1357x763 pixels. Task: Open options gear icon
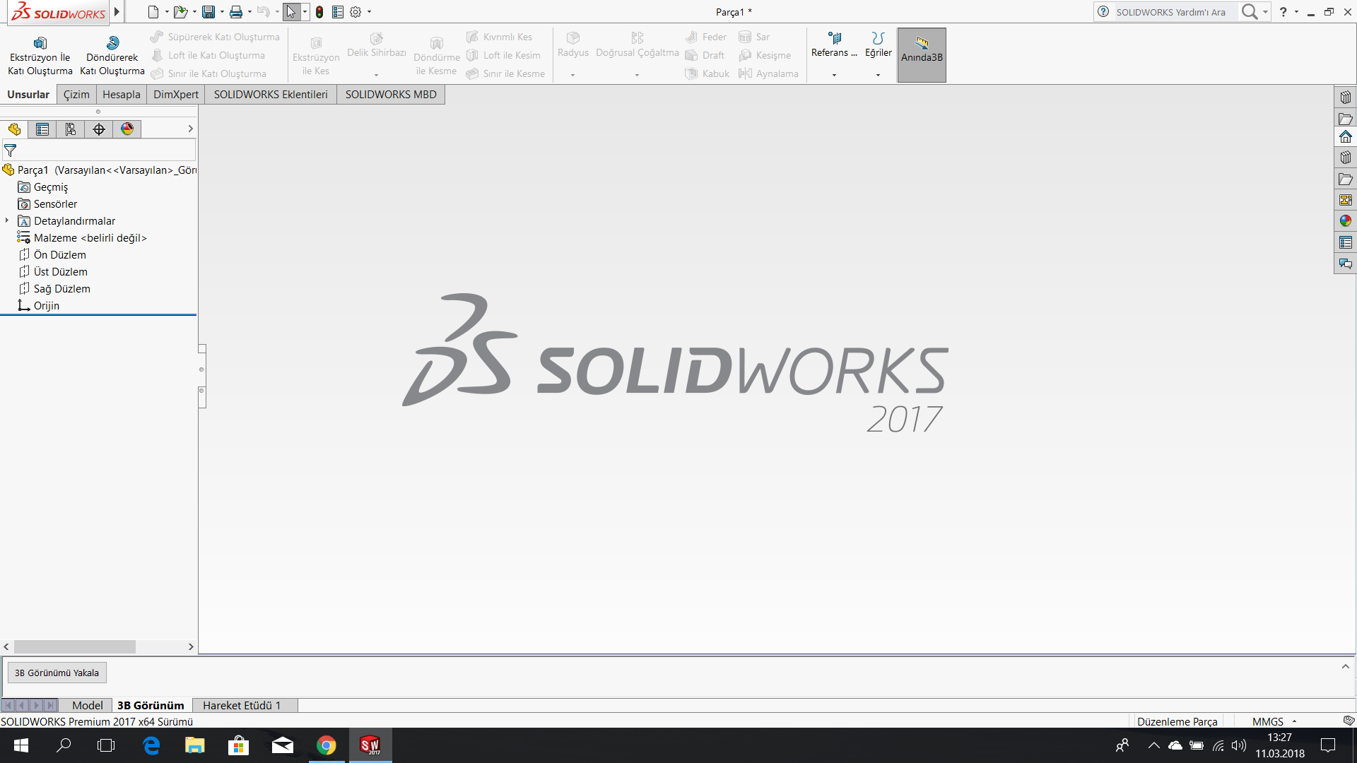coord(356,12)
